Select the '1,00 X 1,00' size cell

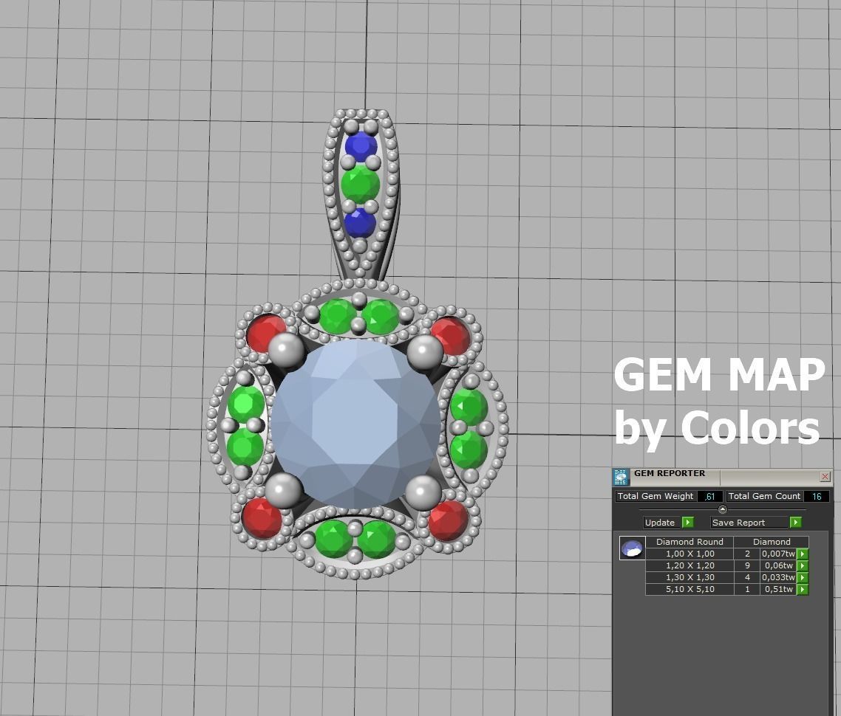coord(690,554)
